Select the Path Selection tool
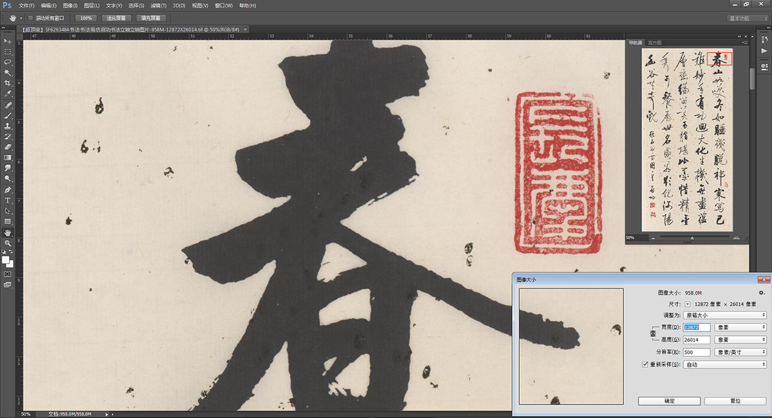This screenshot has height=418, width=772. tap(8, 211)
